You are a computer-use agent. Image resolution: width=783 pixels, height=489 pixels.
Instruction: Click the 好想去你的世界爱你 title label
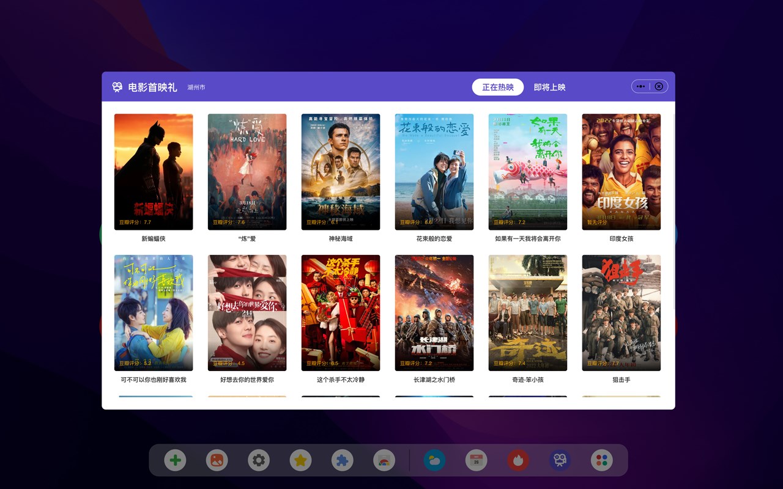click(247, 380)
